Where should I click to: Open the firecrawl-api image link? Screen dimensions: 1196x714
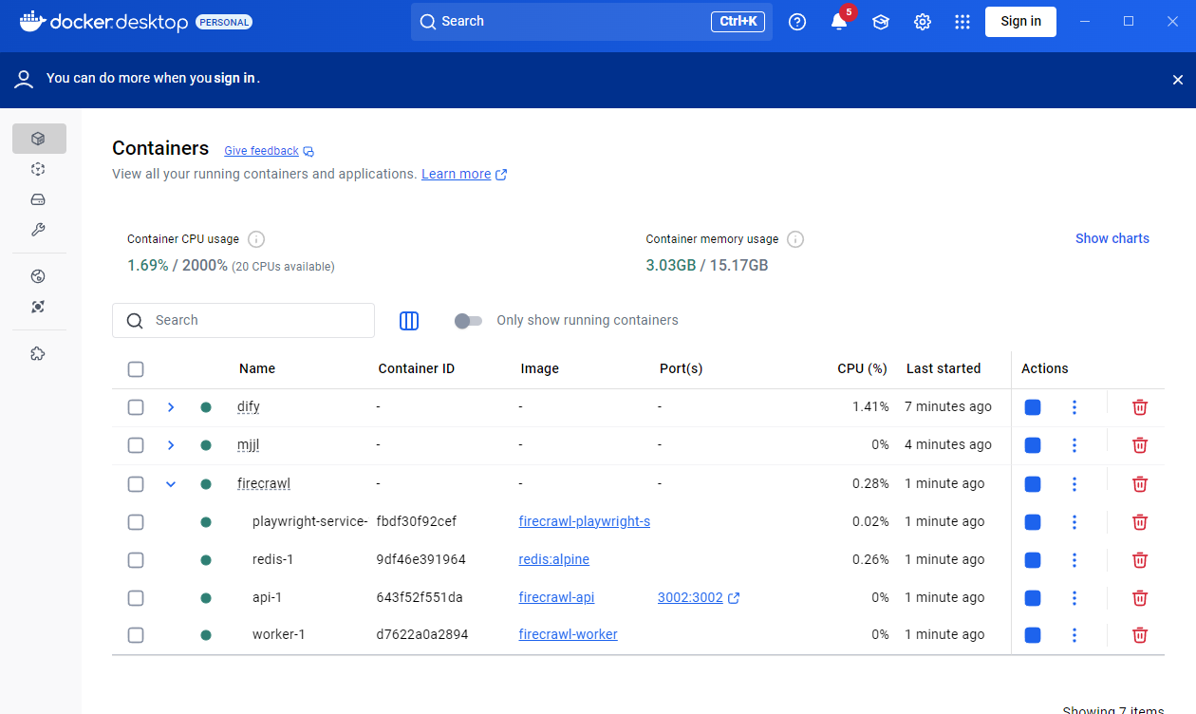click(x=556, y=598)
